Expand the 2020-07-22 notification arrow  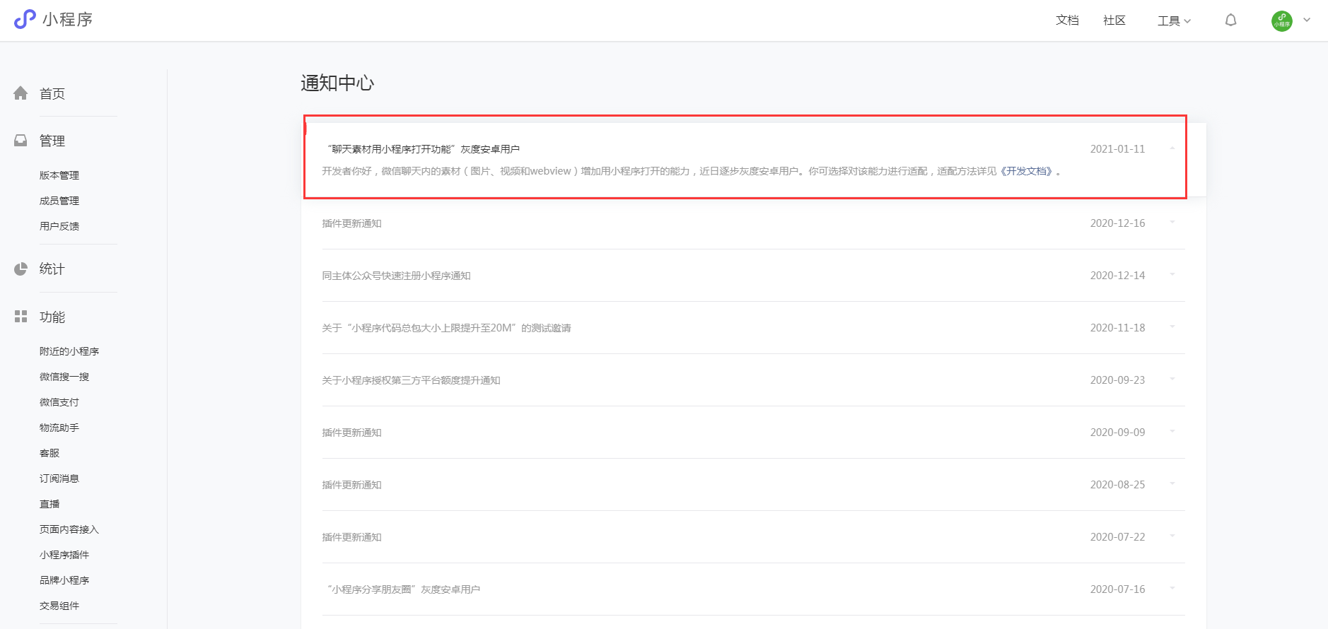1172,536
